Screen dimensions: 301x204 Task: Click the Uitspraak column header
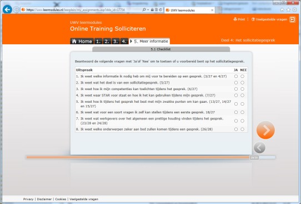click(84, 70)
